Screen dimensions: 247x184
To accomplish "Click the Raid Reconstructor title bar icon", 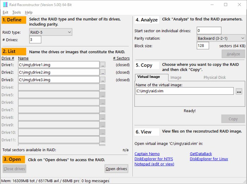I will (5, 5).
